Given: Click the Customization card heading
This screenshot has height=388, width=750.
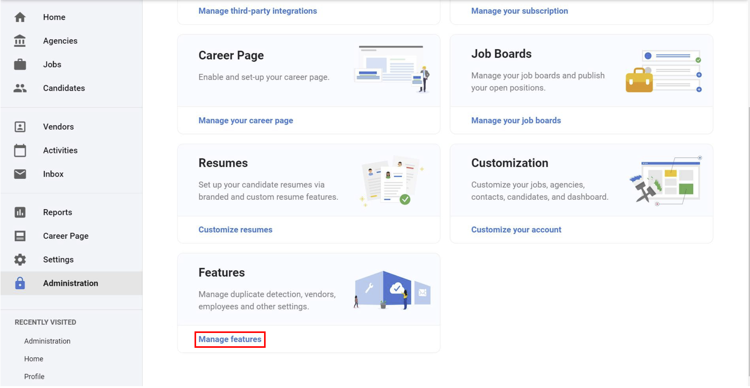Looking at the screenshot, I should (x=510, y=163).
